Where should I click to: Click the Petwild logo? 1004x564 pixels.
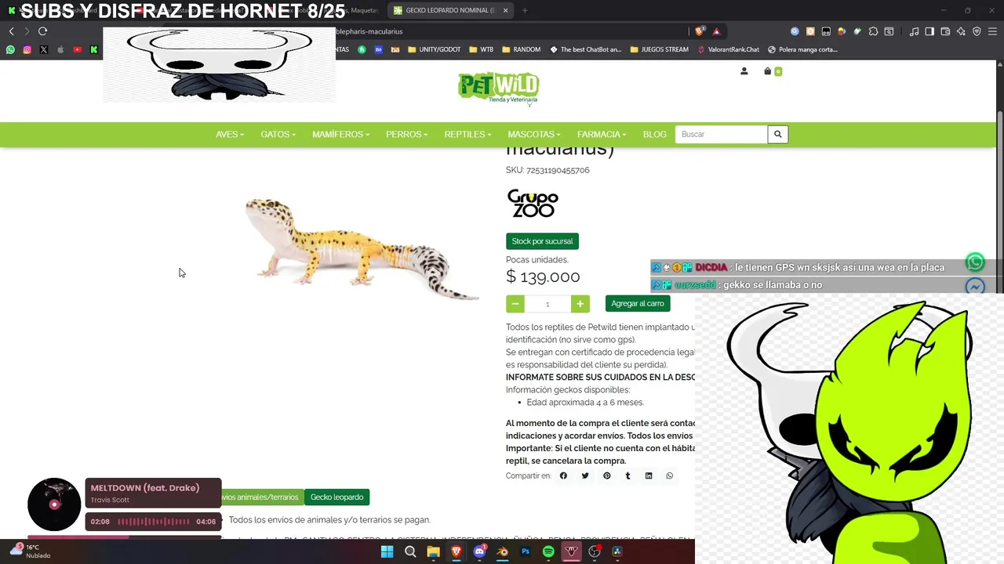pos(498,89)
